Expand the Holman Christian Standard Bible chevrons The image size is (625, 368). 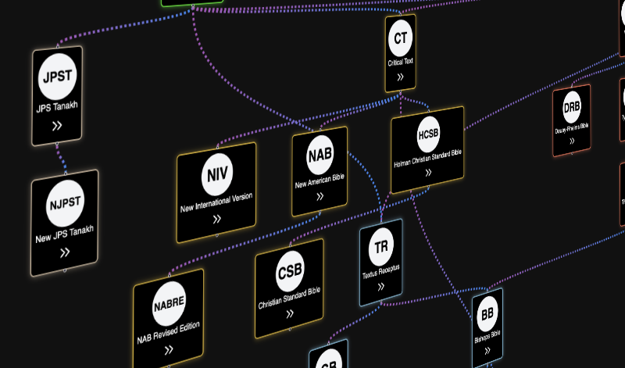point(428,172)
